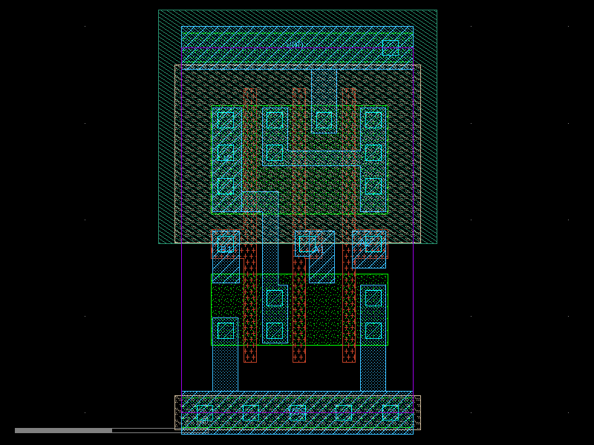Select the lower green dotted diffusion region
Viewport: 594px width, 445px height.
[299, 309]
